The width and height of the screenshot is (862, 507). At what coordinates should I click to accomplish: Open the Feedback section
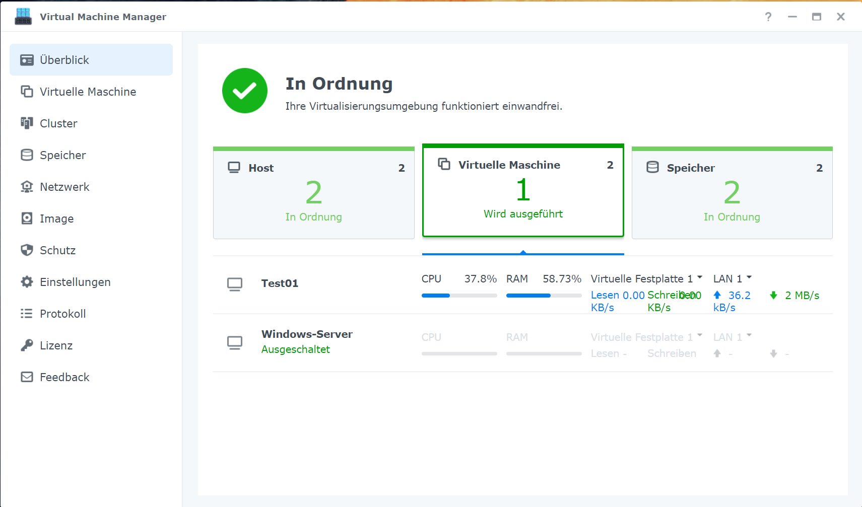click(64, 377)
